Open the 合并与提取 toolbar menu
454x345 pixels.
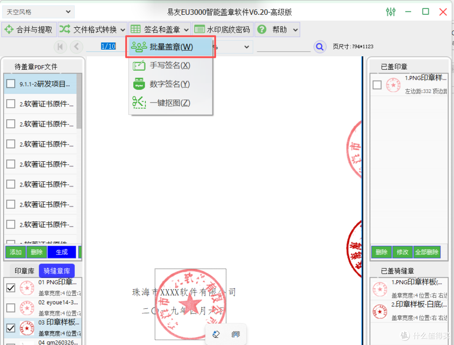(29, 29)
